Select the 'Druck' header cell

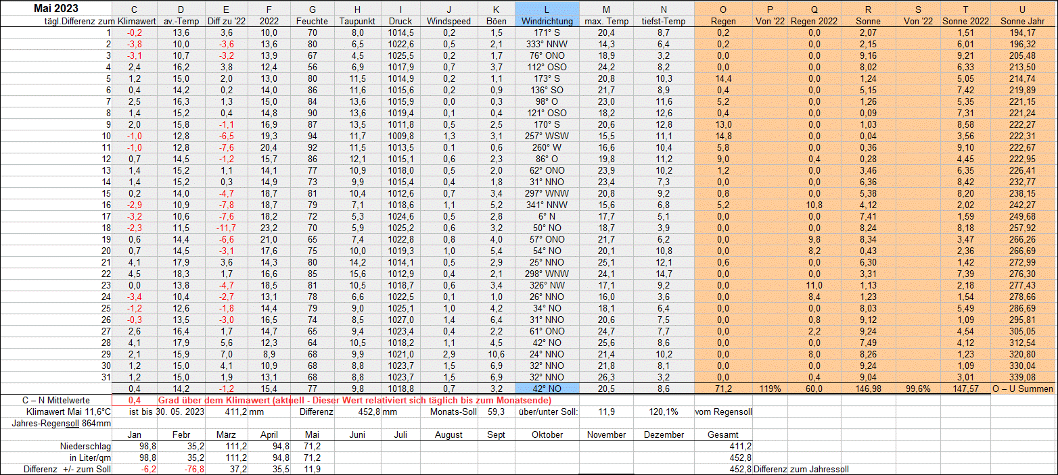400,21
